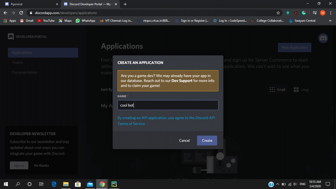The width and height of the screenshot is (336, 189).
Task: Open the Chrome profile avatar labeled M
Action: point(323,13)
